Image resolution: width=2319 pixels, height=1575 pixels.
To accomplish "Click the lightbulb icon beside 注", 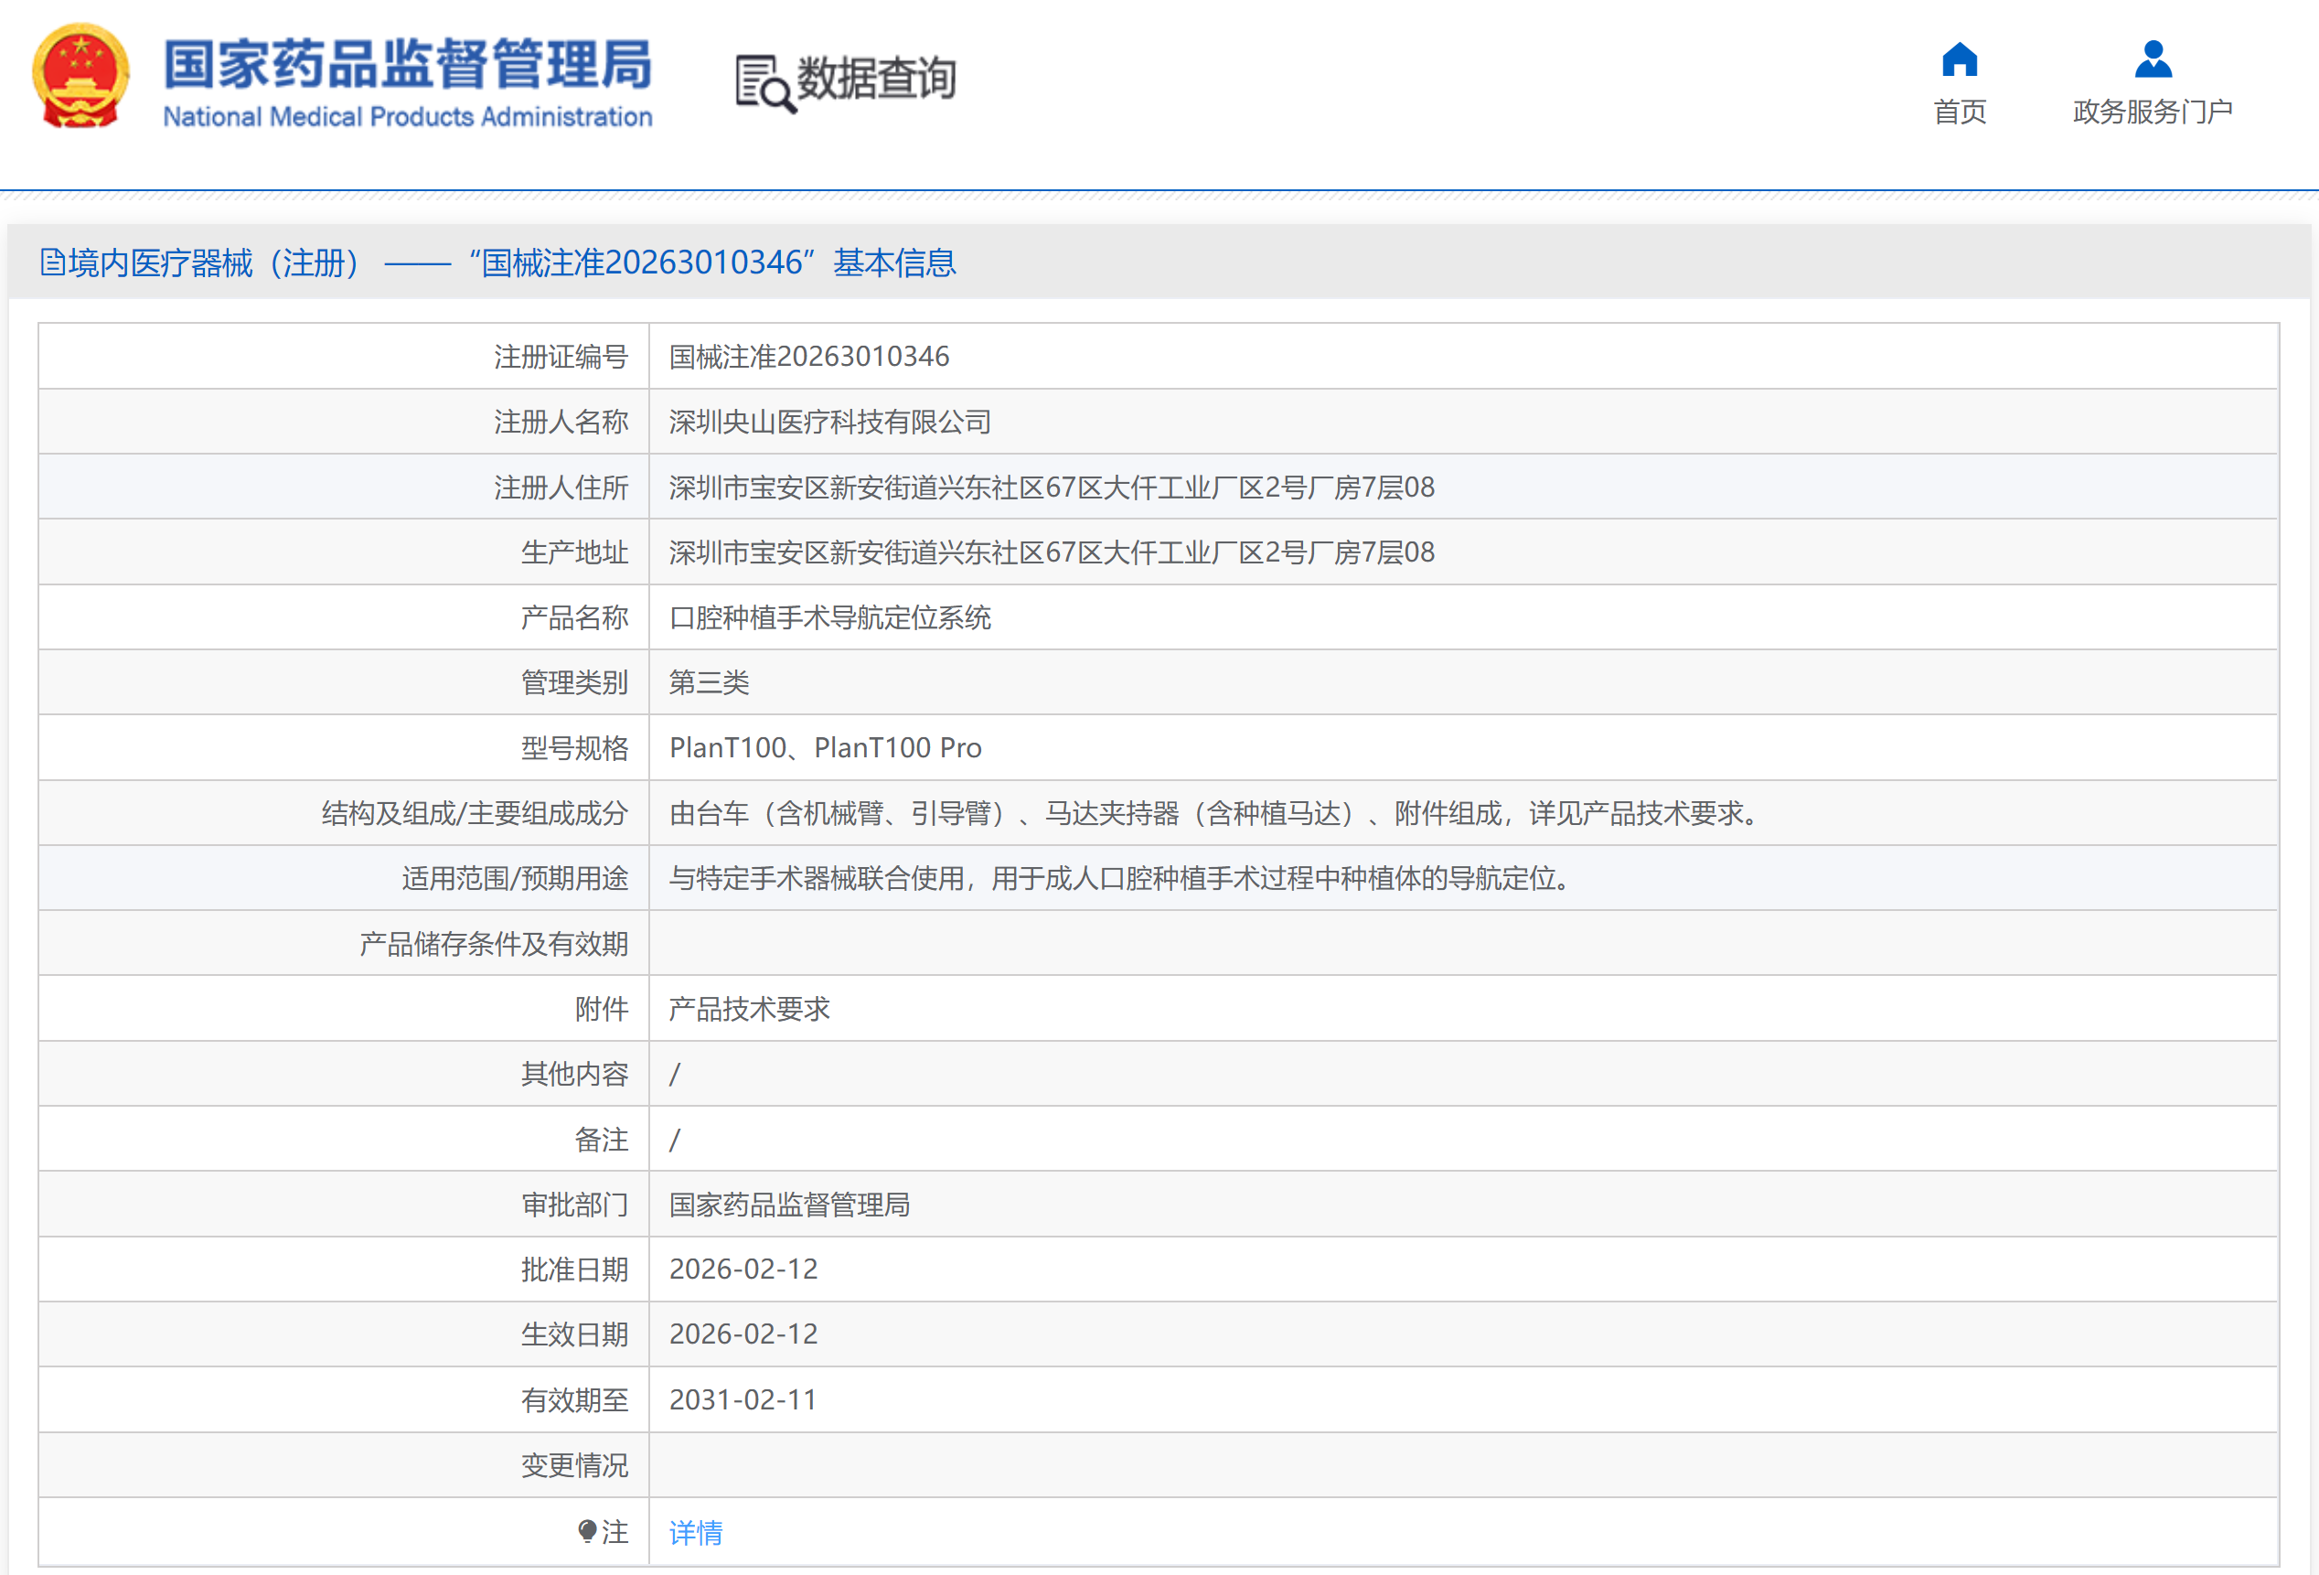I will (x=587, y=1531).
